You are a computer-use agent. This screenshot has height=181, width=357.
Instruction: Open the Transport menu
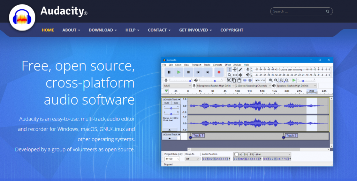[196, 65]
